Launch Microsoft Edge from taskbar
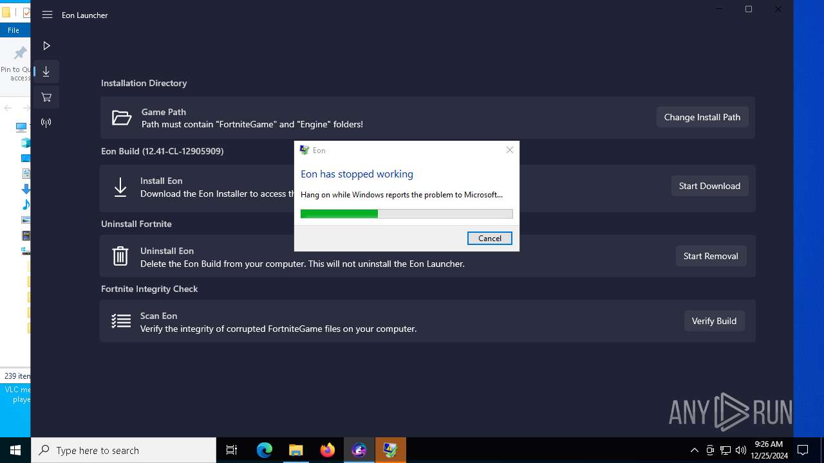Image resolution: width=824 pixels, height=463 pixels. pos(265,450)
